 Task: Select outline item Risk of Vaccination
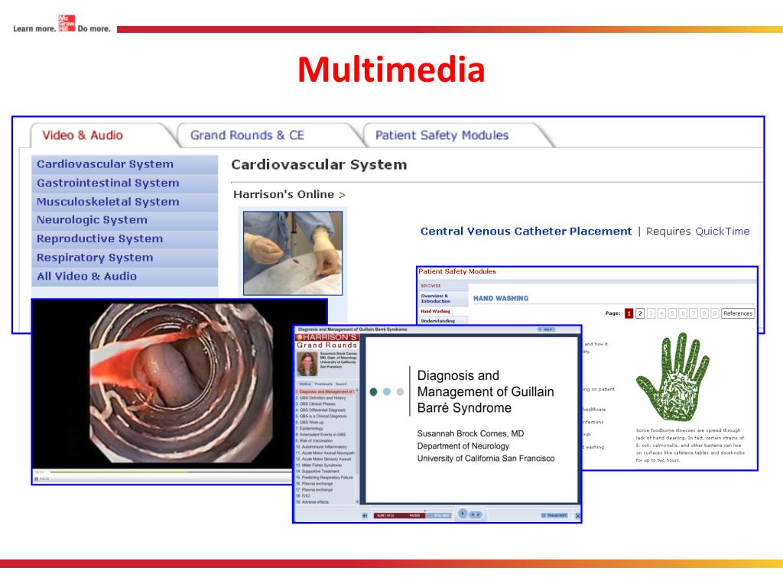[x=314, y=441]
